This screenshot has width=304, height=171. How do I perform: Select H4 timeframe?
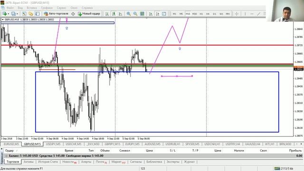coord(208,14)
